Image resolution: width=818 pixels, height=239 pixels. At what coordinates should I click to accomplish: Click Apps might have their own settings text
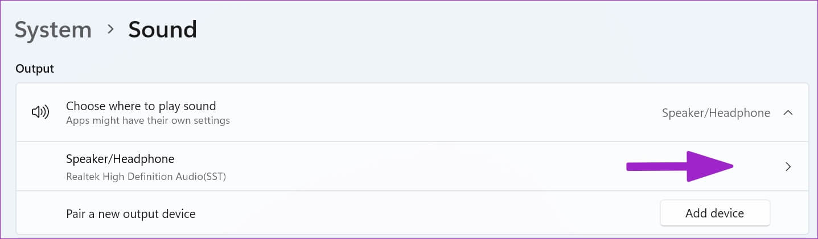(148, 120)
